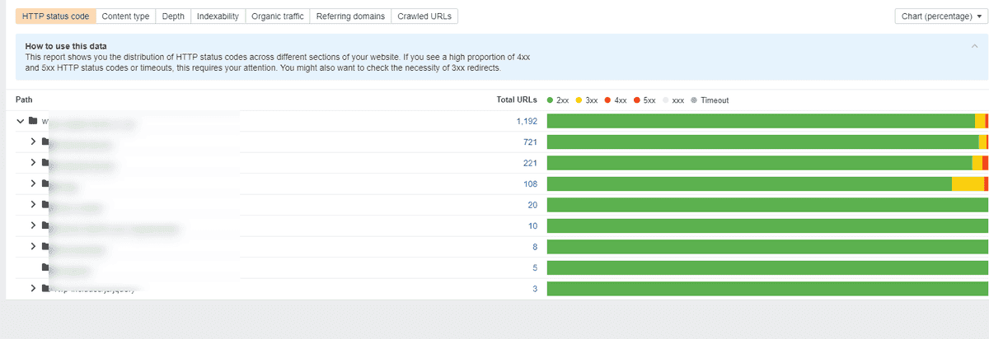Expand the folder with 221 URLs
This screenshot has height=339, width=989.
pos(34,163)
